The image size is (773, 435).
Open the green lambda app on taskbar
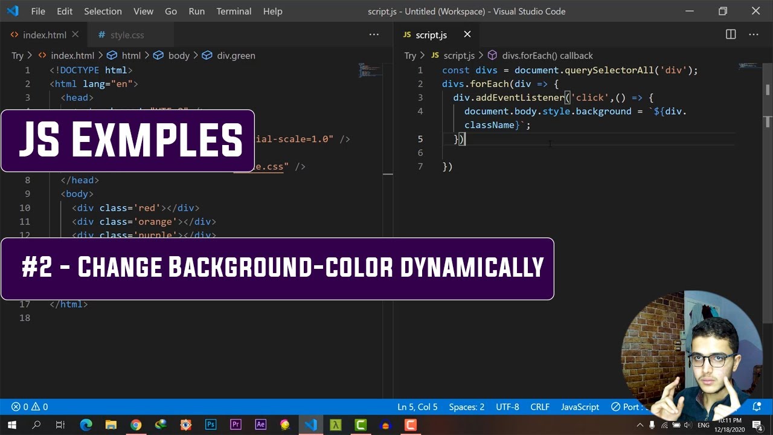(335, 425)
